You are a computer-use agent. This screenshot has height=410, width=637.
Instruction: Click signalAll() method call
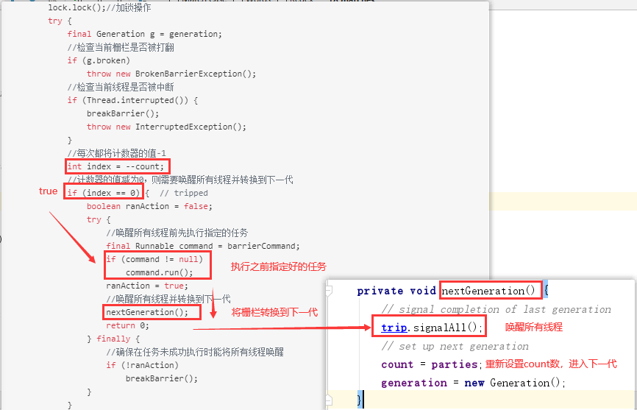click(x=448, y=328)
